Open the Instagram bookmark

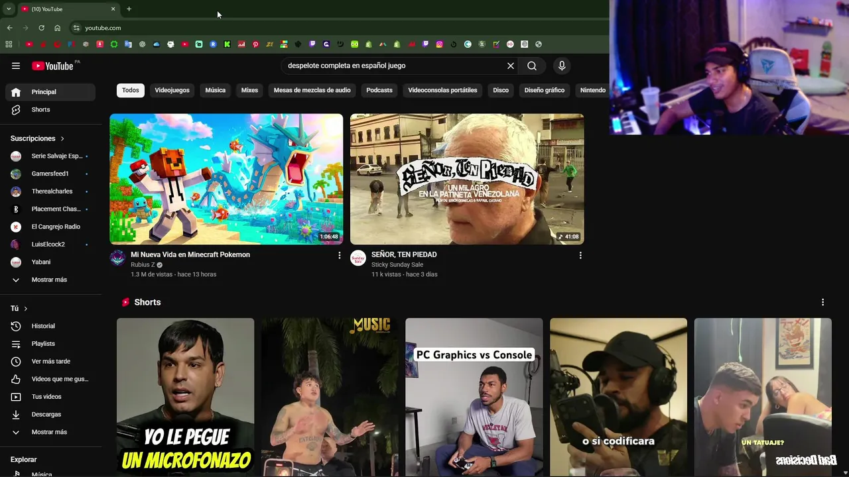pyautogui.click(x=440, y=44)
